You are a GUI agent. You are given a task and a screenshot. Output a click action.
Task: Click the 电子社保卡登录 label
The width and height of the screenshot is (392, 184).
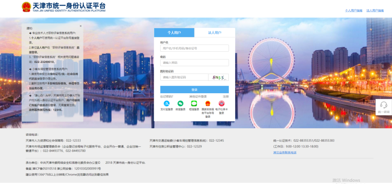coord(221,111)
